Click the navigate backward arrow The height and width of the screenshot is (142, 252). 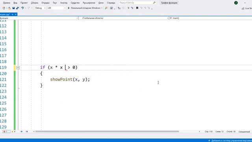(x=22, y=131)
